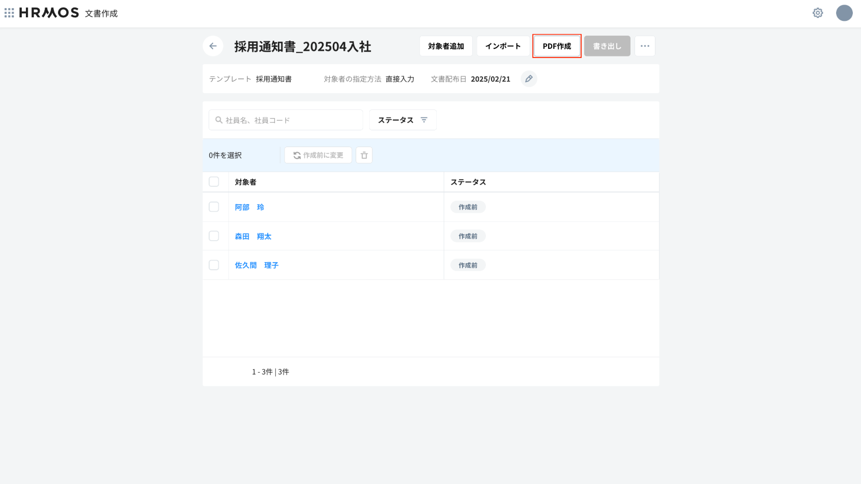Click the 作成前に変更 button
Viewport: 861px width, 484px height.
[318, 155]
